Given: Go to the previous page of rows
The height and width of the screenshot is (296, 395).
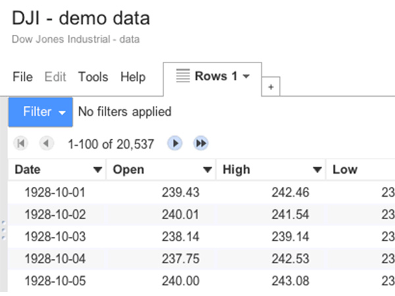Looking at the screenshot, I should click(46, 143).
